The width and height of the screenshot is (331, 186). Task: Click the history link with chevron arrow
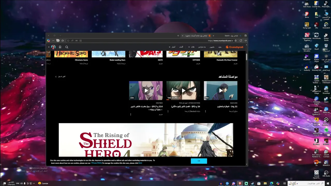click(x=61, y=76)
